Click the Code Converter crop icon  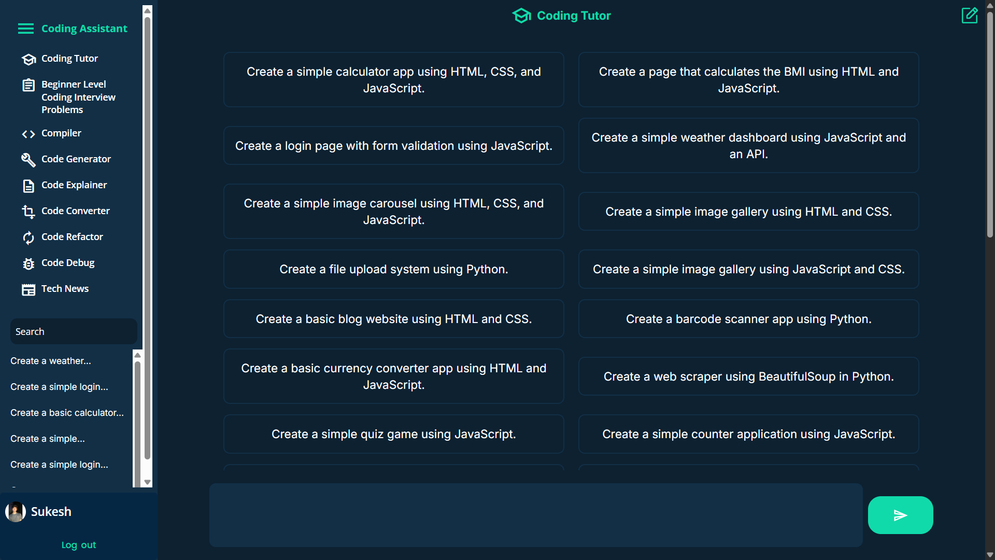point(29,212)
